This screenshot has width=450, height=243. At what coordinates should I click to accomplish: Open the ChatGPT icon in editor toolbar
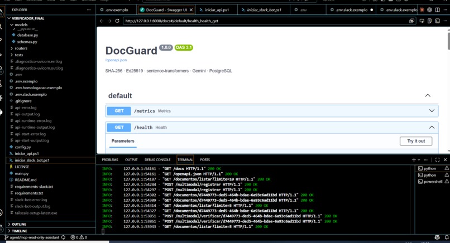430,9
